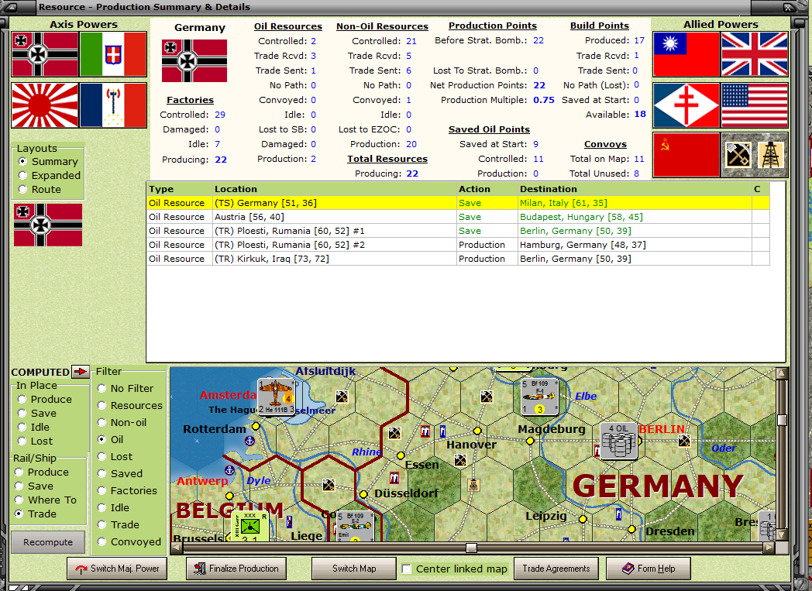Image resolution: width=812 pixels, height=591 pixels.
Task: Click the map horizontal scrollbar right arrow
Action: pyautogui.click(x=769, y=548)
